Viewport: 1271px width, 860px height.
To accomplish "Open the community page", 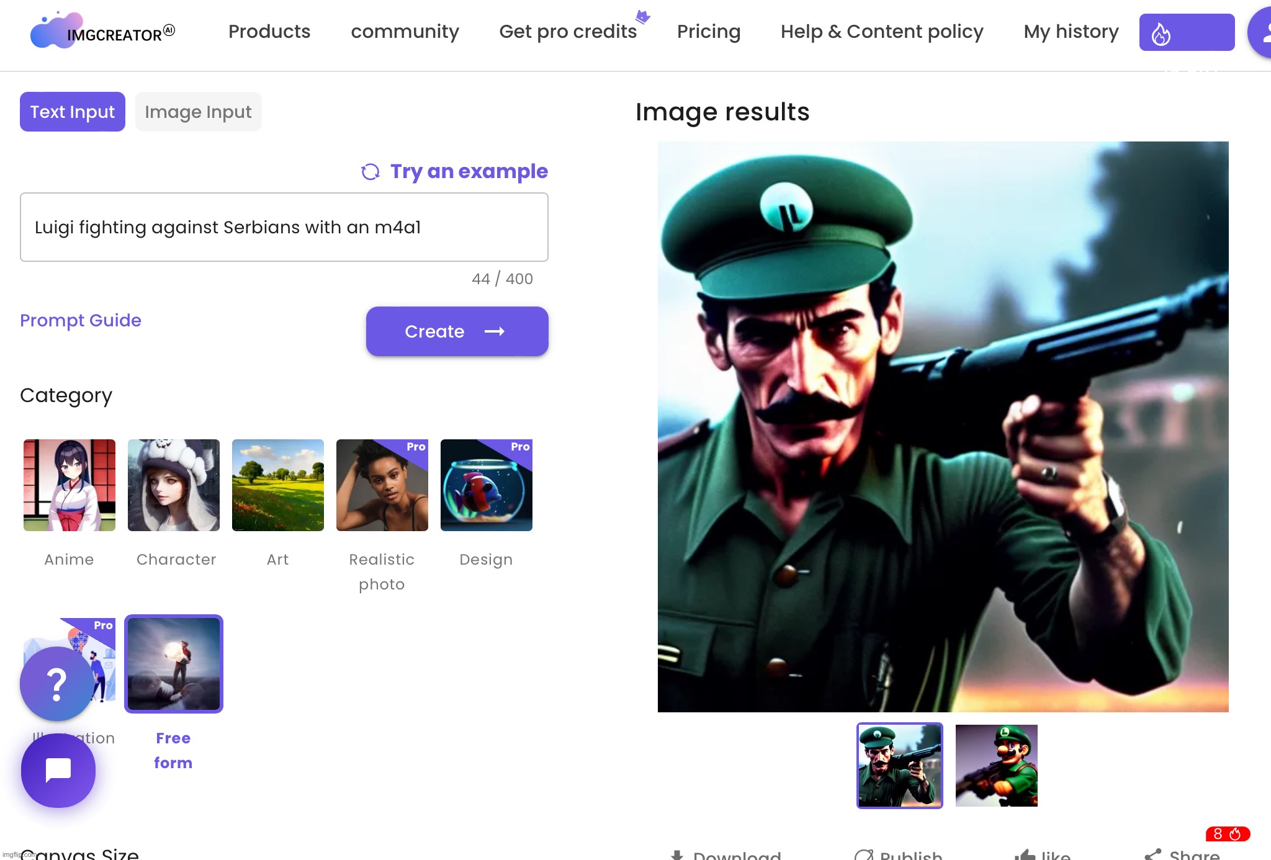I will tap(405, 32).
